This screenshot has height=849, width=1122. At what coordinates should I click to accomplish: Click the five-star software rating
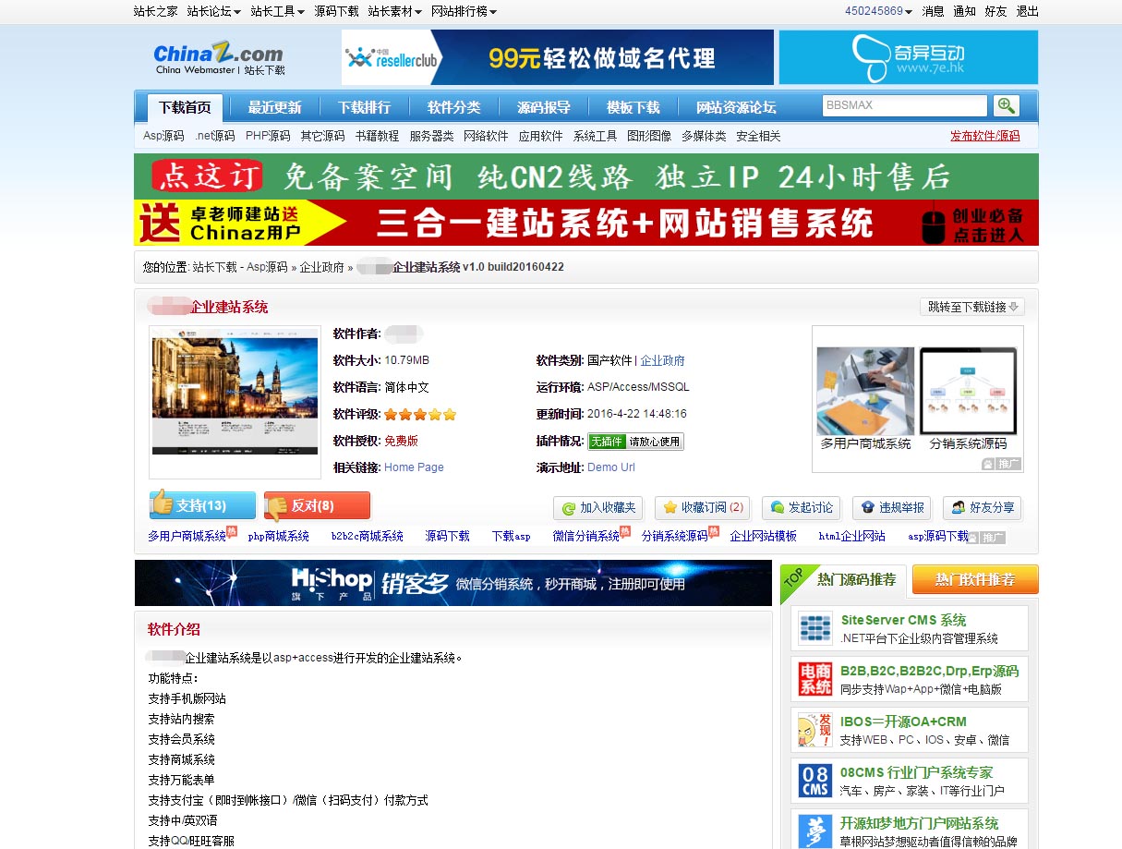(x=420, y=415)
